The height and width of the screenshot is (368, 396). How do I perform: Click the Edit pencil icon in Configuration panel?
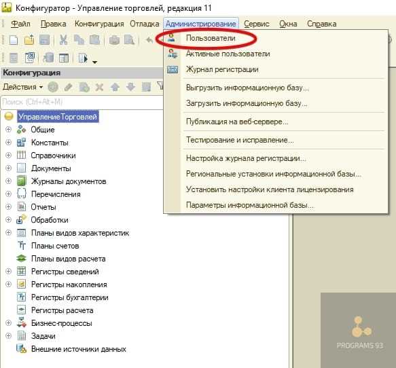click(x=68, y=88)
